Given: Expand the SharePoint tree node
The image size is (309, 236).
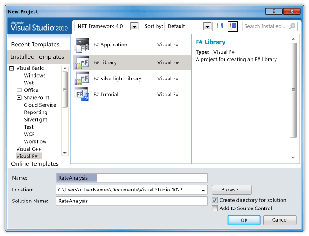Looking at the screenshot, I should (x=19, y=97).
